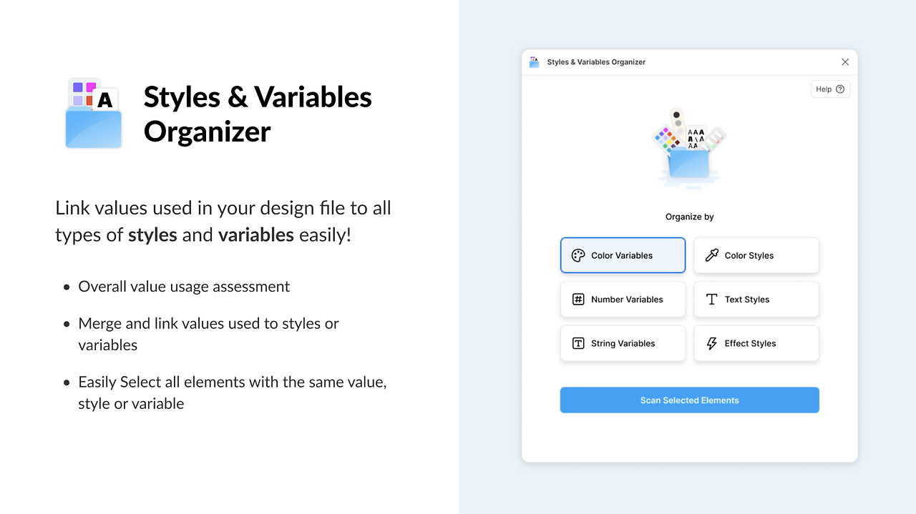Click the T icon on Text Styles

[711, 300]
